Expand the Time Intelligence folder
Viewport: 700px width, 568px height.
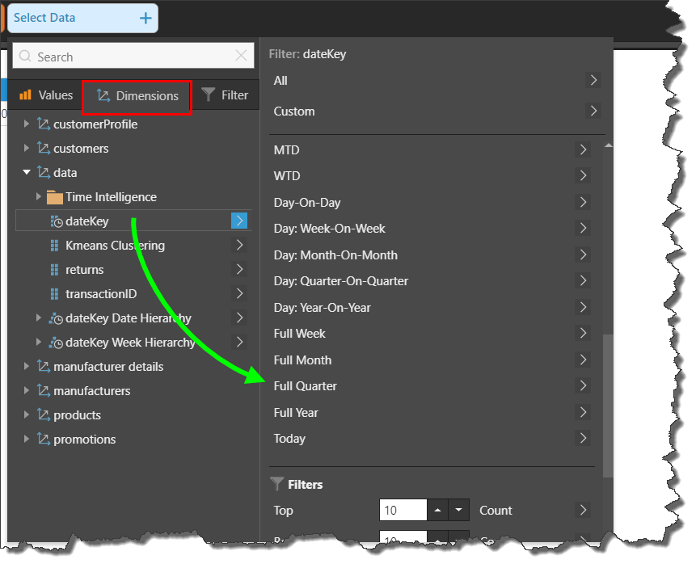point(38,197)
